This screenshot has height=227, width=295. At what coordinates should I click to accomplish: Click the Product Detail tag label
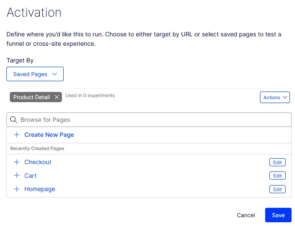click(x=32, y=97)
